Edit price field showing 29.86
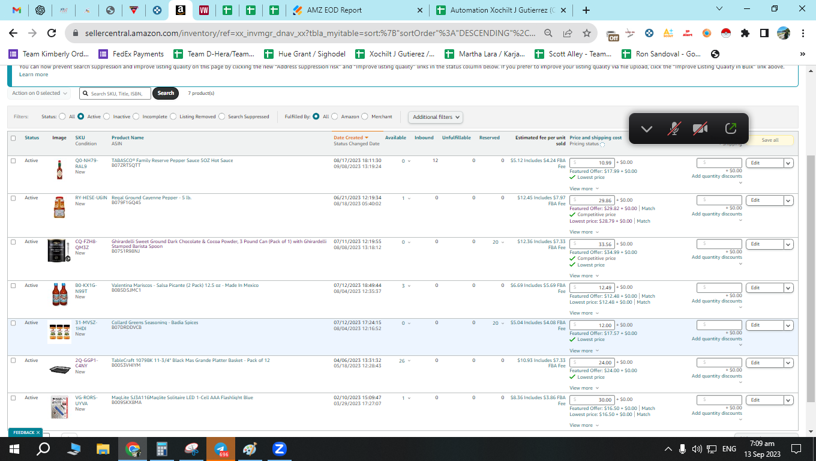816x461 pixels. pos(592,200)
